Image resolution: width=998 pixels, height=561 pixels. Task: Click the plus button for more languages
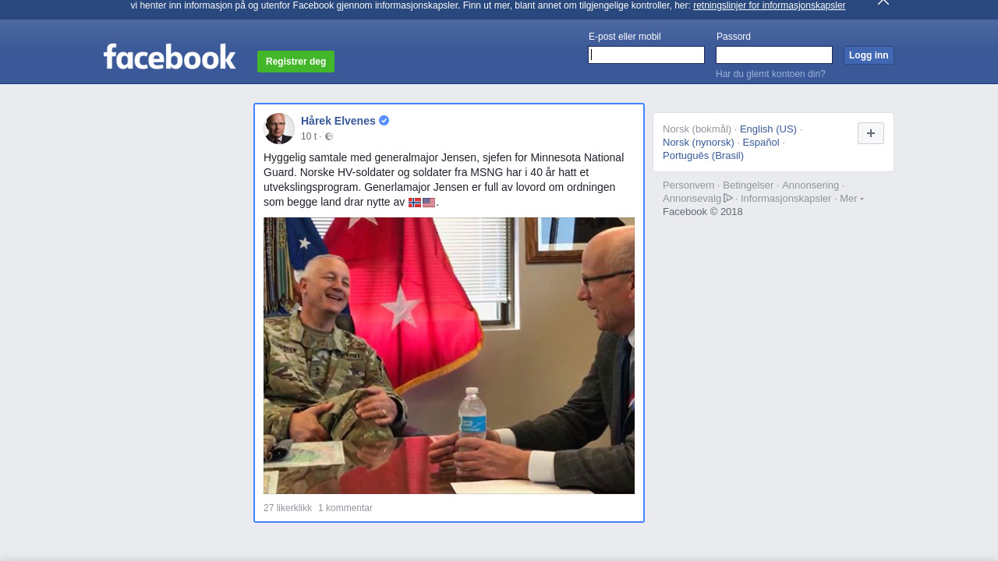[x=871, y=133]
